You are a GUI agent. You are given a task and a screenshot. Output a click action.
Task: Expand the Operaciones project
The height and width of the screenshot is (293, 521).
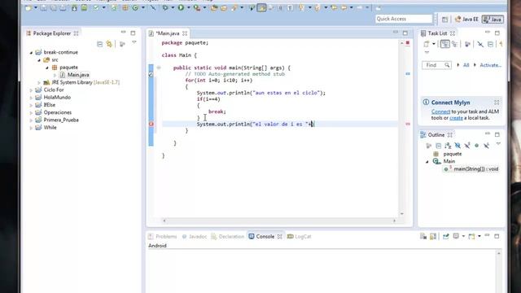(x=31, y=112)
